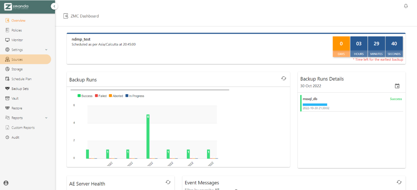Click the 30 Oct 2022 date text

311,86
